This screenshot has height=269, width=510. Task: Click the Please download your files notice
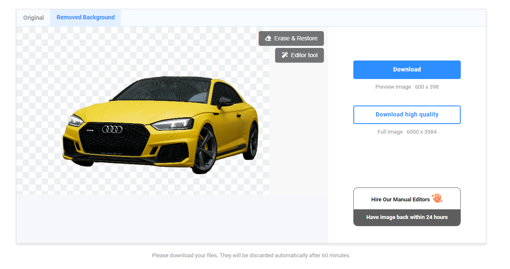click(251, 255)
